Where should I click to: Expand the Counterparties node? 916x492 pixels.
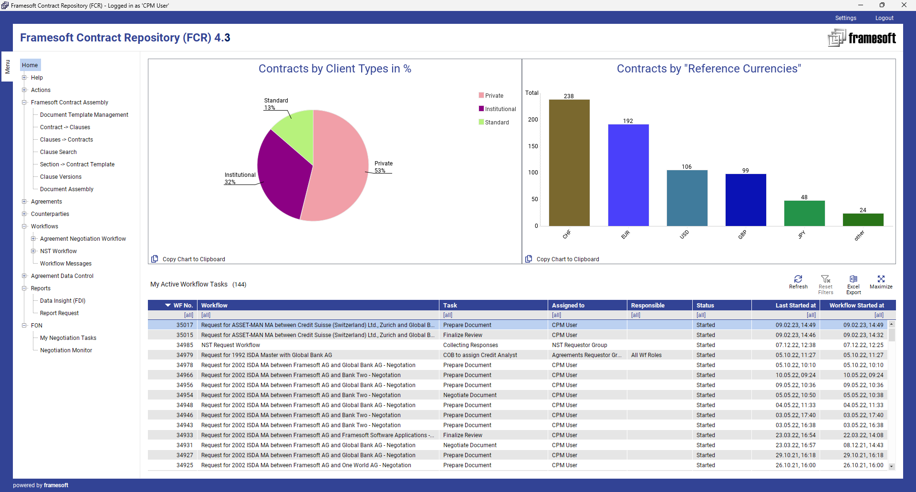pos(24,214)
